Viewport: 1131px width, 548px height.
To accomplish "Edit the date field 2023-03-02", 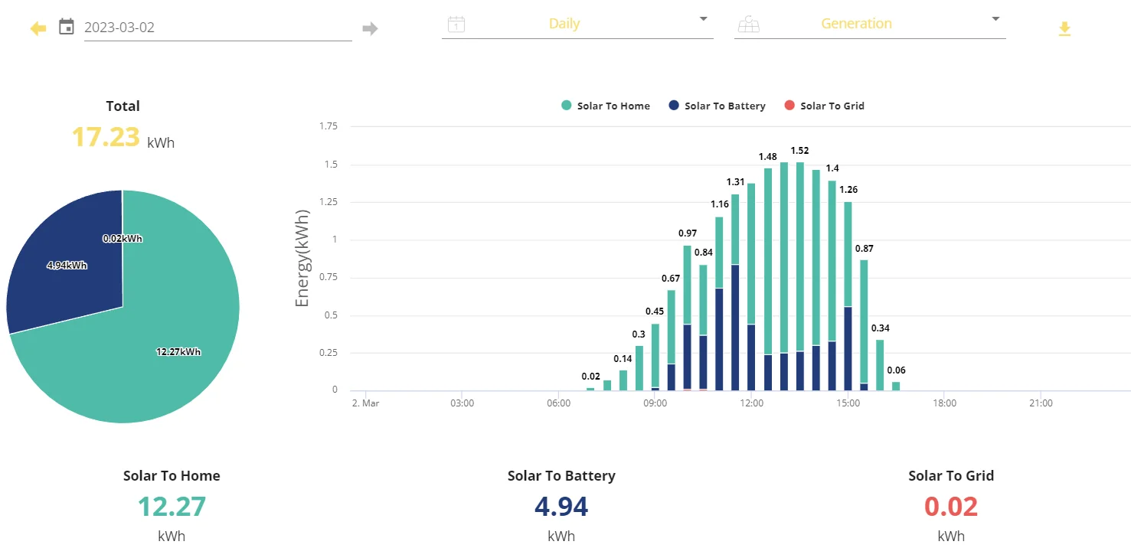I will [x=217, y=28].
